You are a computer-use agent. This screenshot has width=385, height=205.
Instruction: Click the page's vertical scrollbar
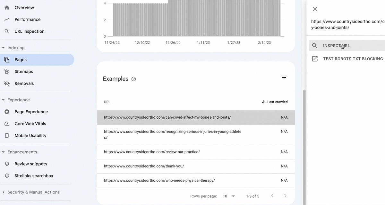point(304,144)
